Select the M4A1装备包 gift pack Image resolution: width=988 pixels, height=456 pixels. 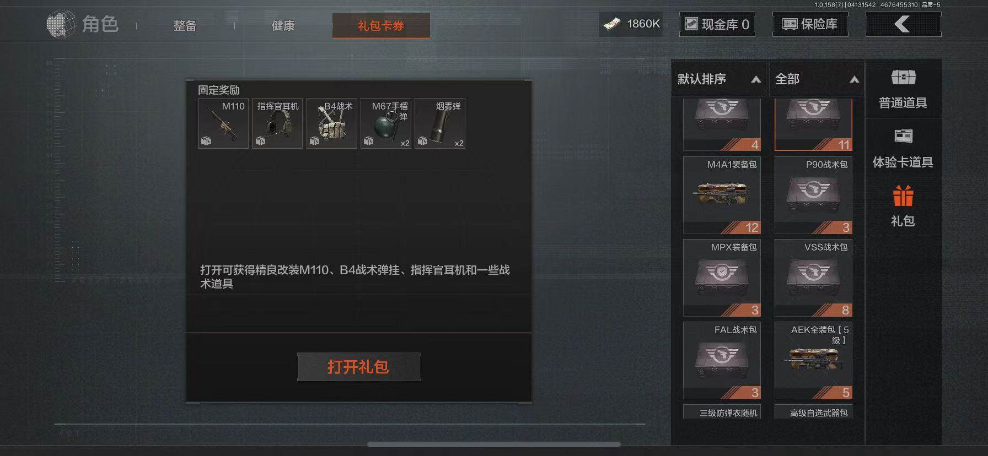point(722,196)
